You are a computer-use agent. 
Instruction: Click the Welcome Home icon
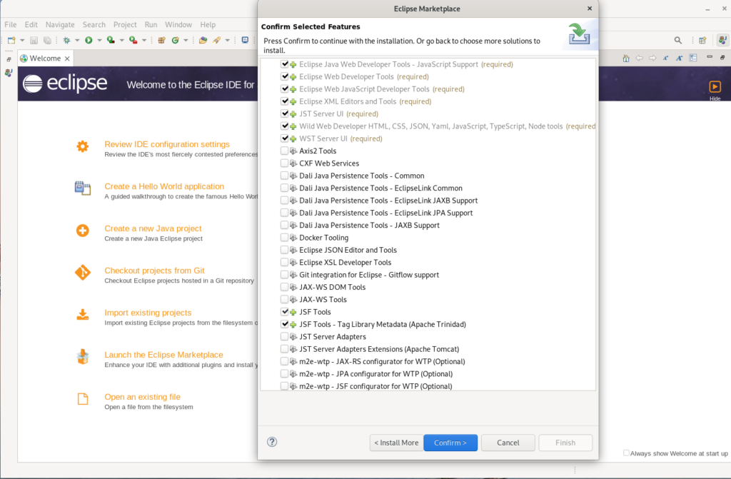coord(626,58)
